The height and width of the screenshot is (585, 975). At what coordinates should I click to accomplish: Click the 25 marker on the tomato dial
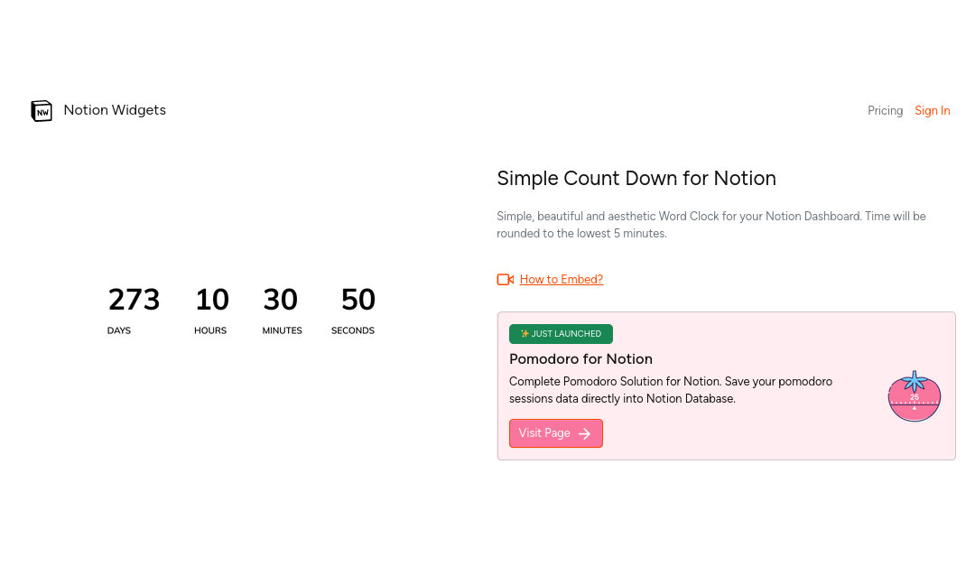click(x=914, y=395)
